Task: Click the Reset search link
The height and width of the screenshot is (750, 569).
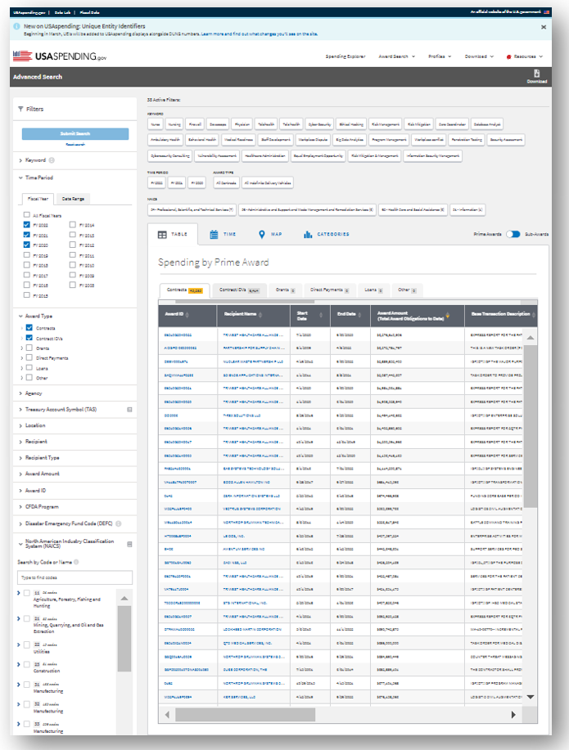Action: click(75, 144)
